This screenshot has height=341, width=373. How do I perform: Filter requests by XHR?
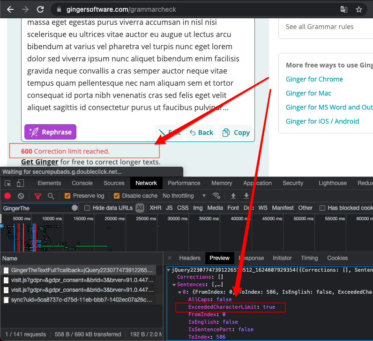(x=155, y=208)
